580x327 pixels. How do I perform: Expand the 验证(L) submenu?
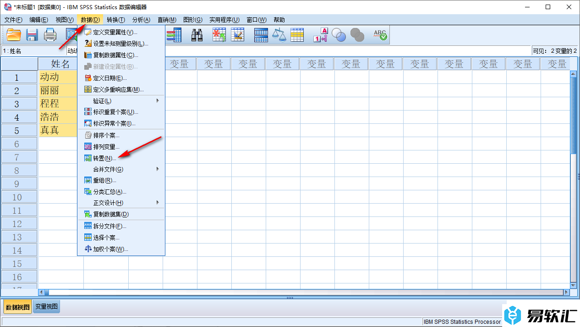[121, 101]
